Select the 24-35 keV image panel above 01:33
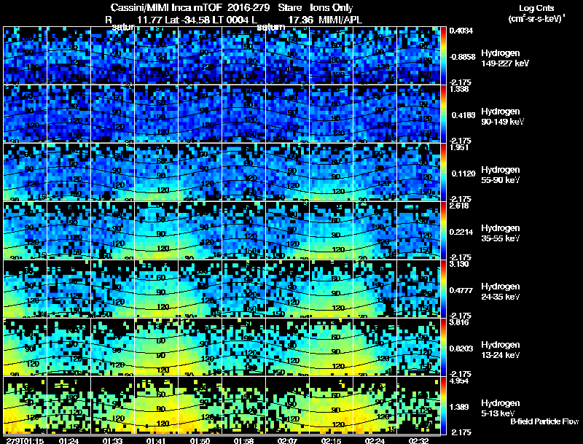The height and width of the screenshot is (444, 583). click(x=113, y=289)
